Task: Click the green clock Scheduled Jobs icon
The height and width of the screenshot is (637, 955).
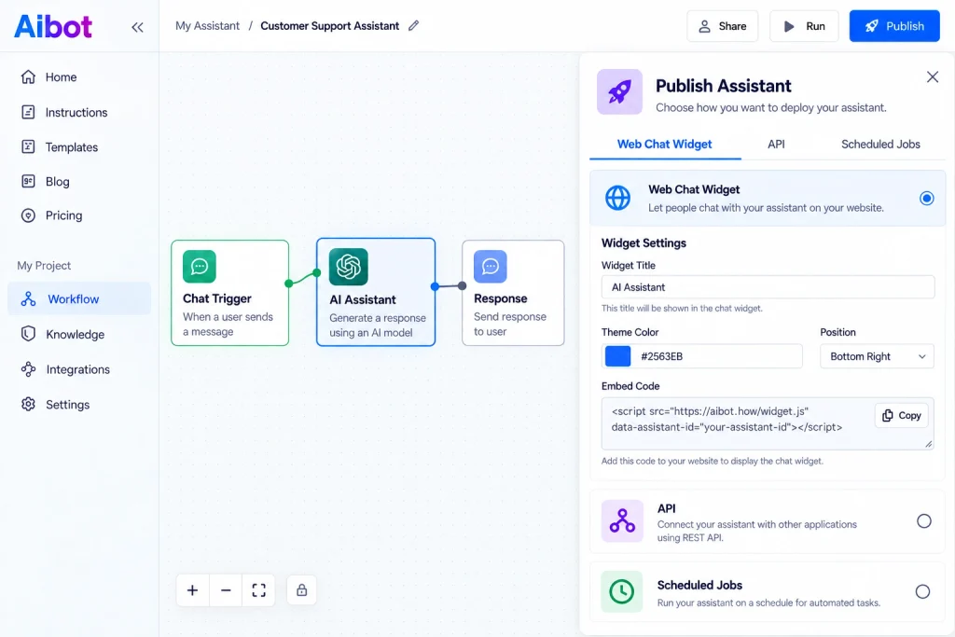Action: [621, 591]
